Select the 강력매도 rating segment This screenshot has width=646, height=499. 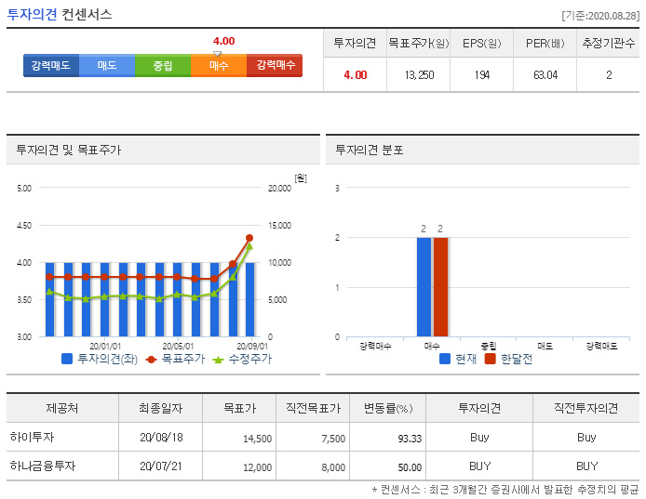tap(51, 65)
